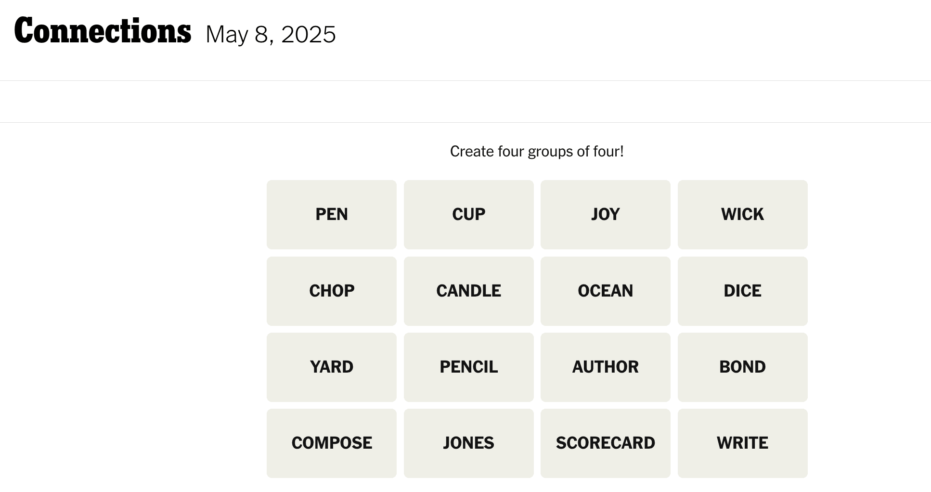Choose the WICK tile
Image resolution: width=931 pixels, height=492 pixels.
(x=742, y=215)
